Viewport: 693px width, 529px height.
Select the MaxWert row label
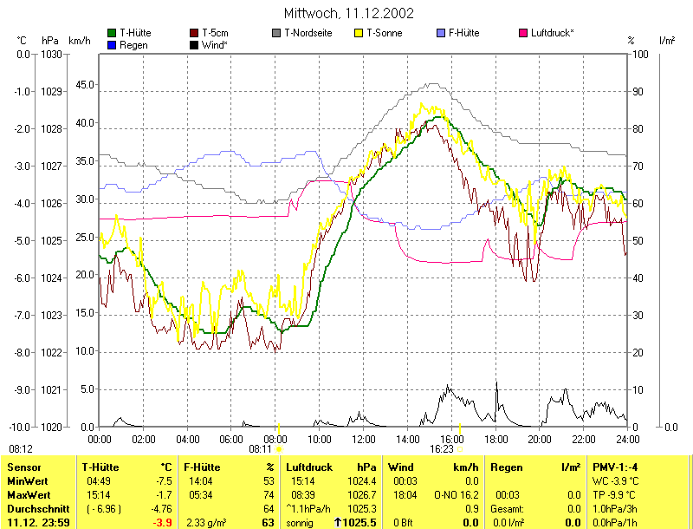click(29, 494)
